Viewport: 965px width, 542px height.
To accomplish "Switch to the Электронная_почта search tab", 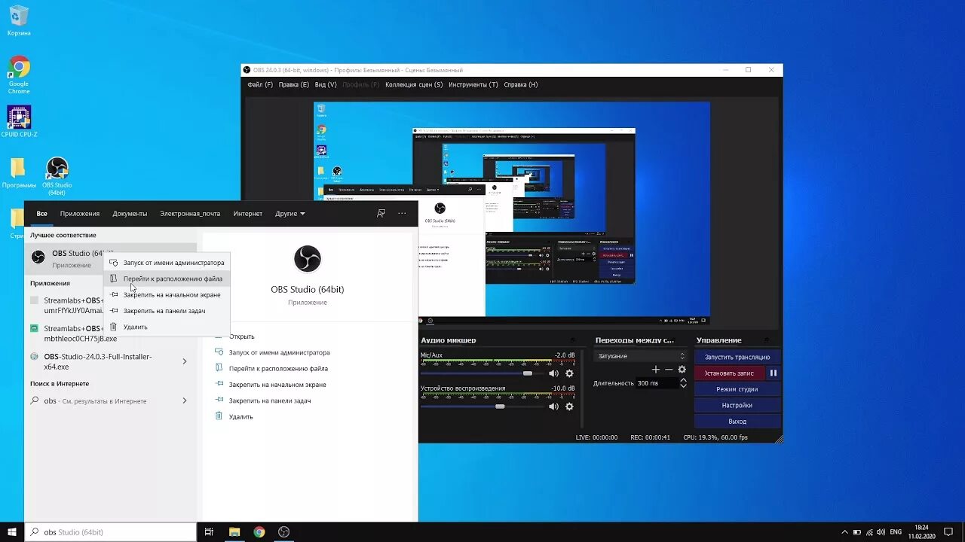I will point(190,214).
